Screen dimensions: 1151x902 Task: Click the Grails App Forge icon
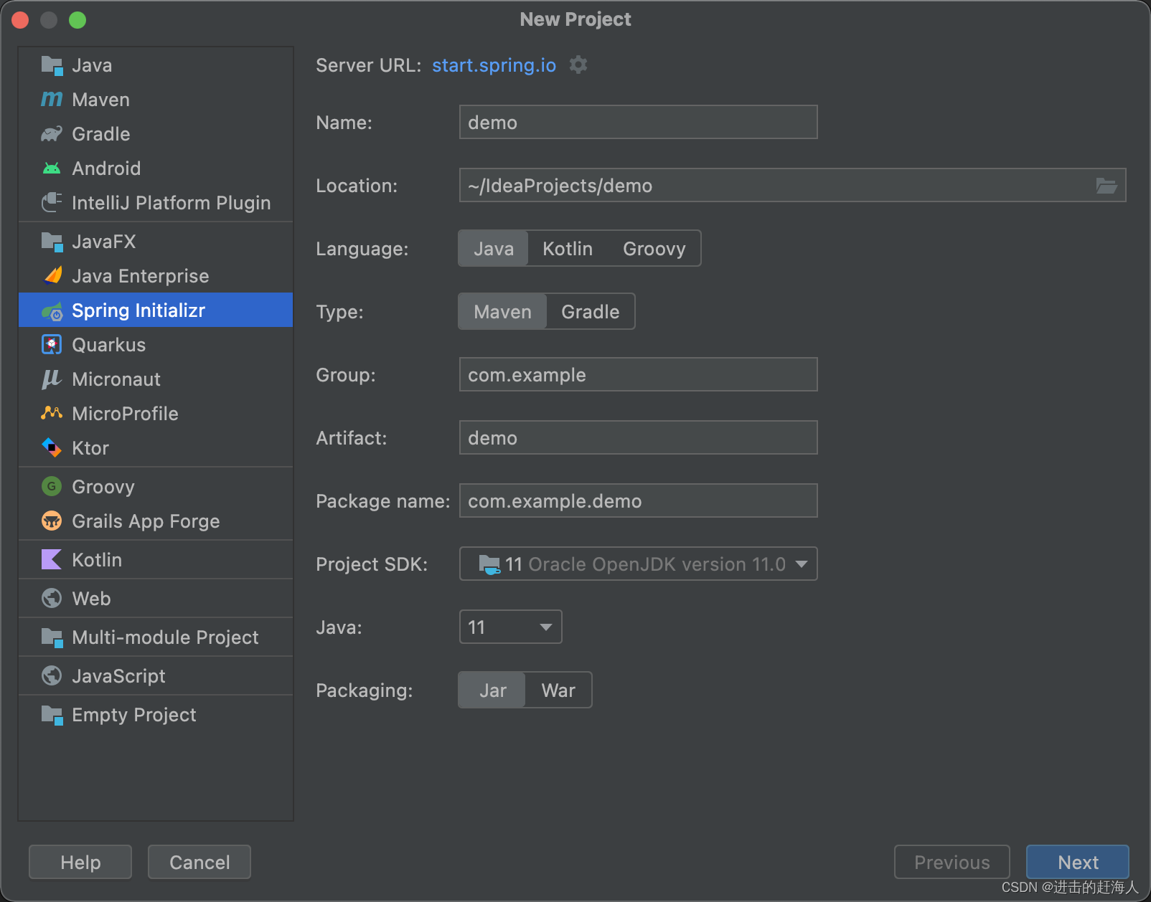pos(51,521)
